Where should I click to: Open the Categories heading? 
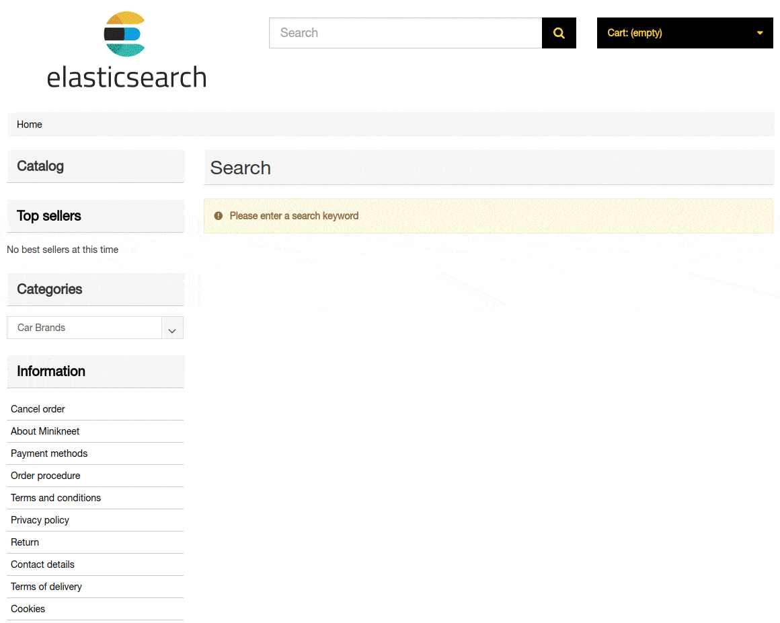click(x=49, y=289)
